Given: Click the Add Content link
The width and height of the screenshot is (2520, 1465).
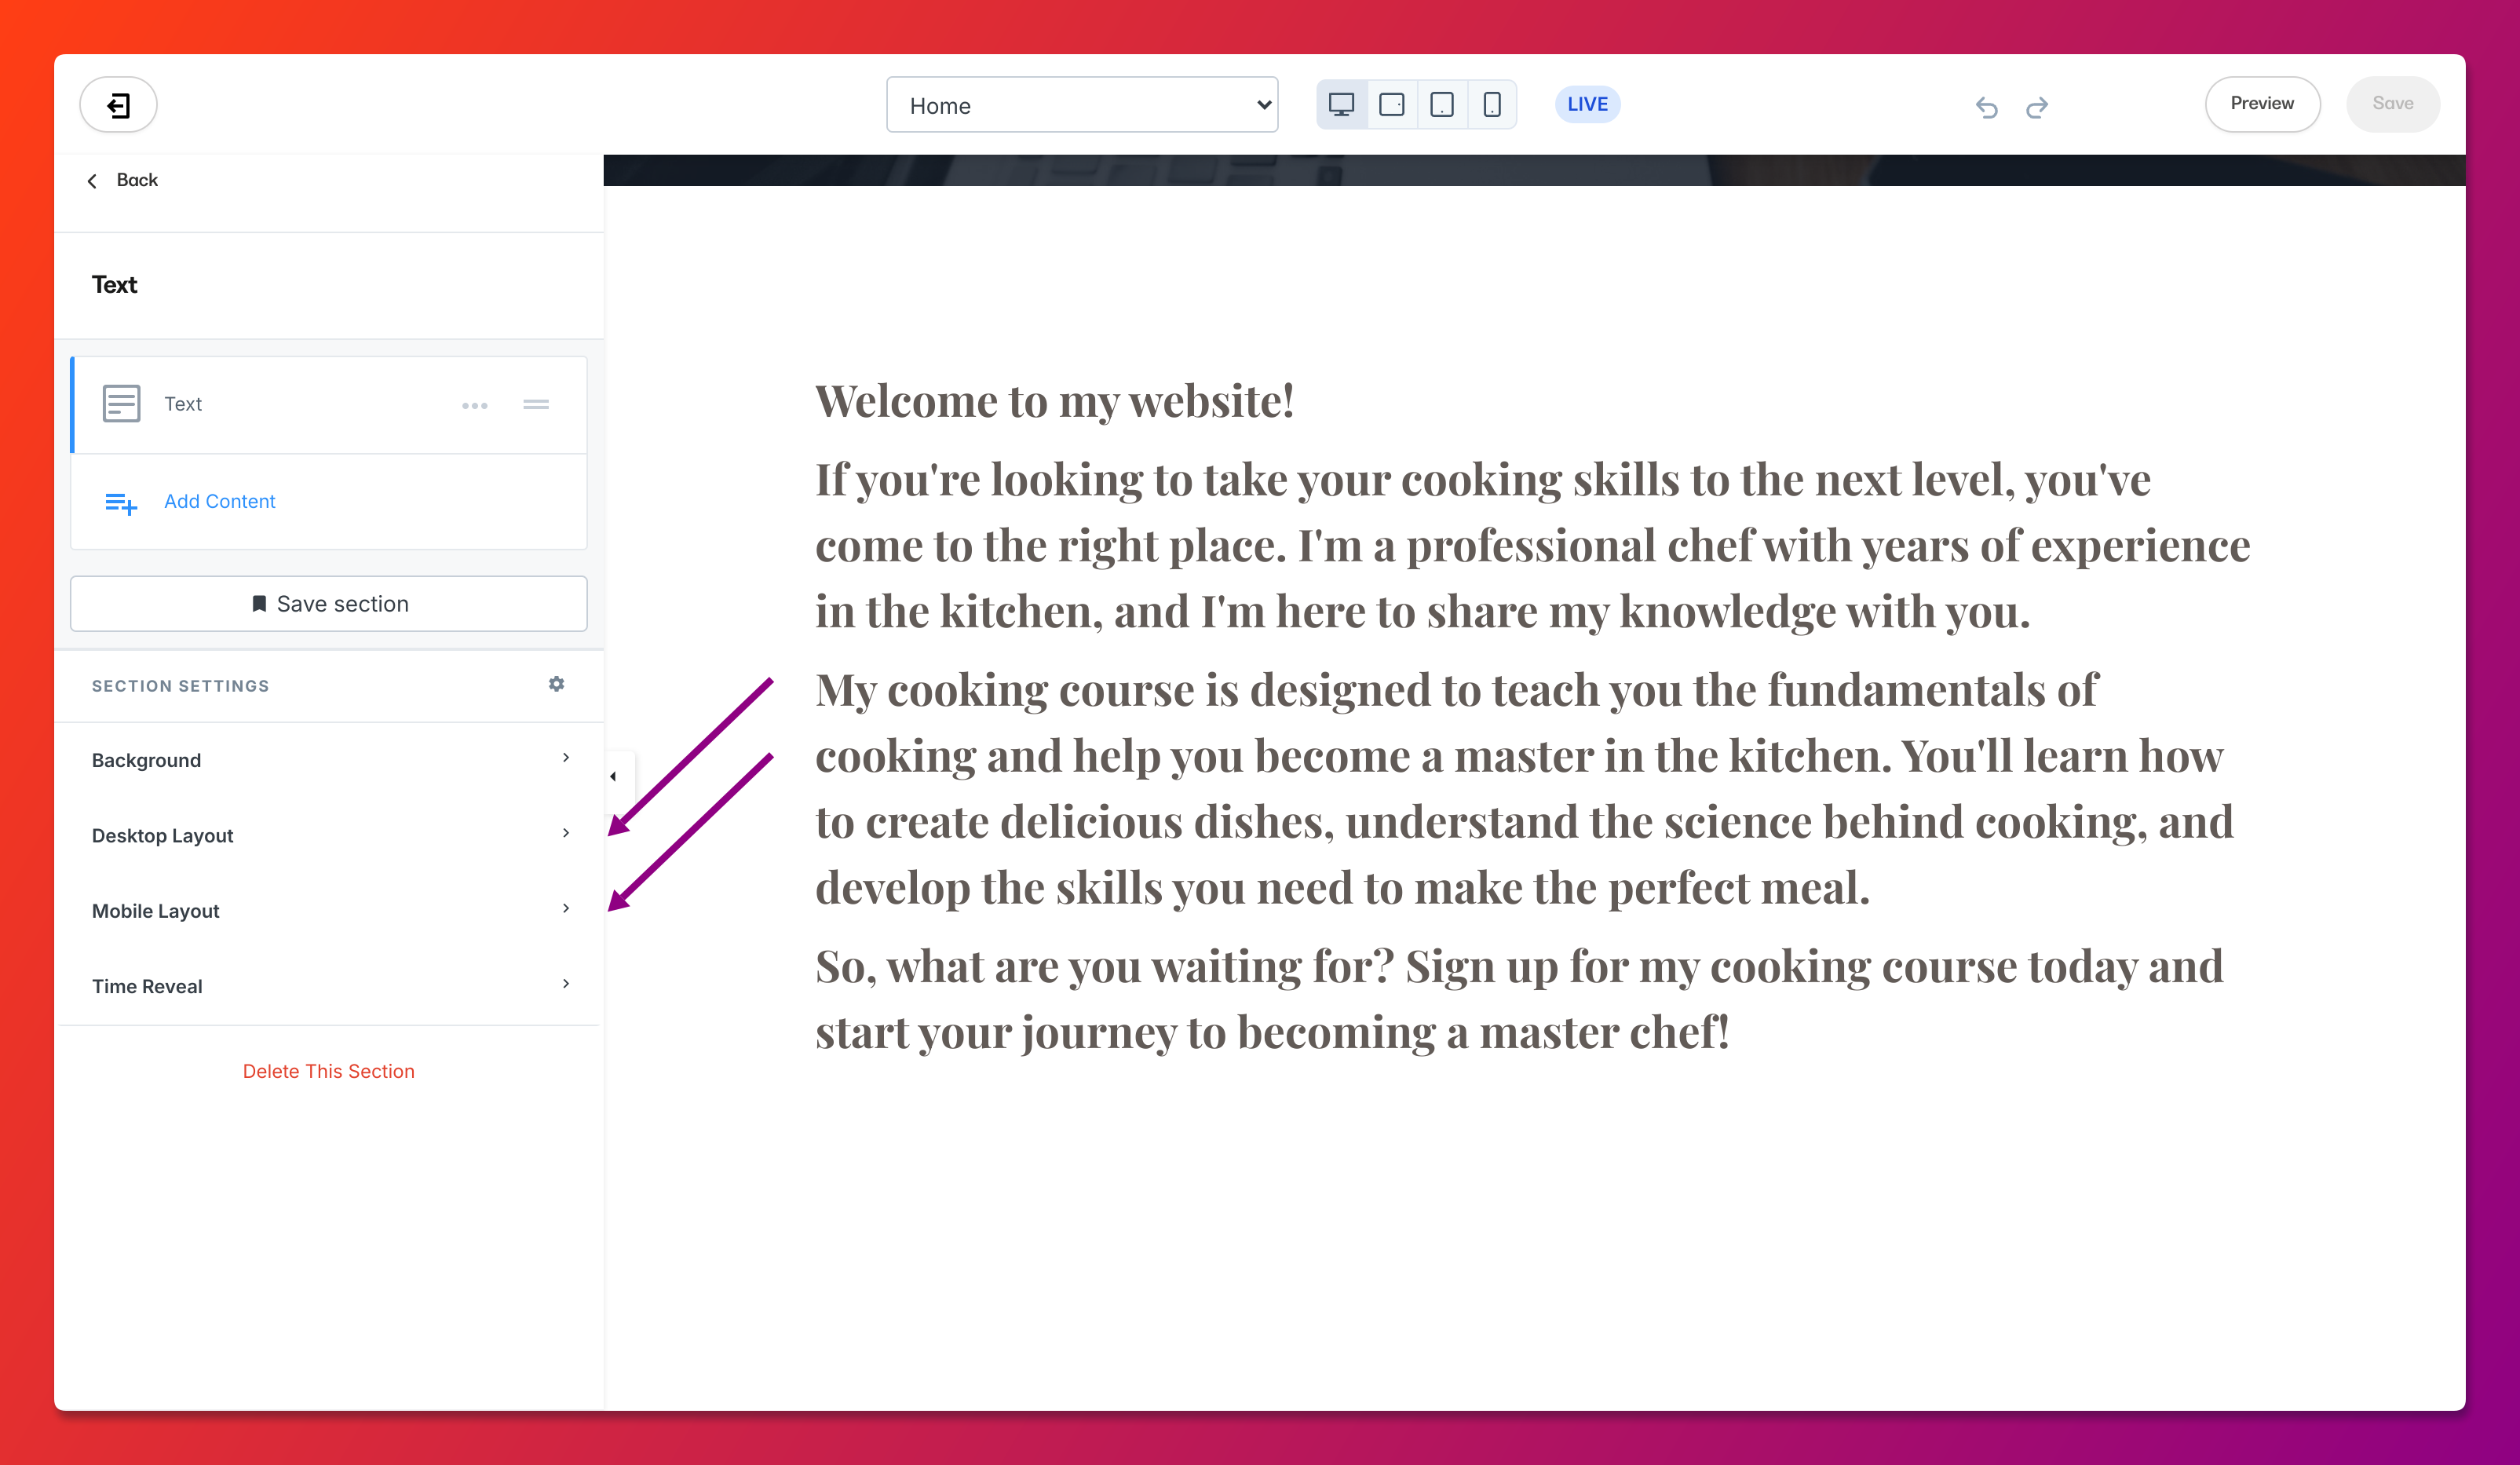Looking at the screenshot, I should pyautogui.click(x=219, y=501).
